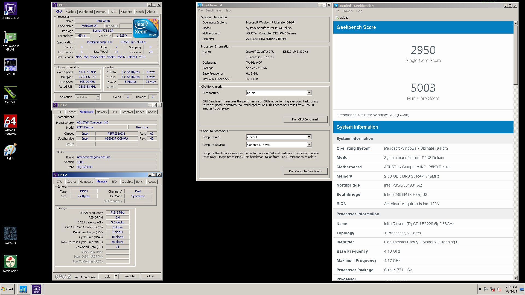This screenshot has height=295, width=525.
Task: Click the scroll down arrow in results window
Action: pos(515,278)
